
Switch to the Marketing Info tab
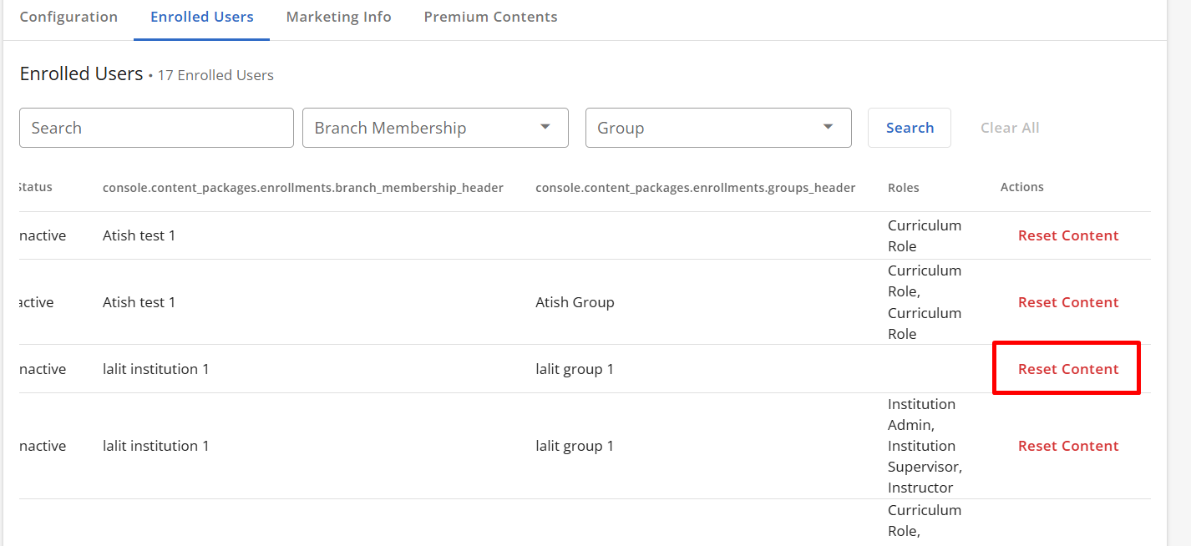[338, 17]
